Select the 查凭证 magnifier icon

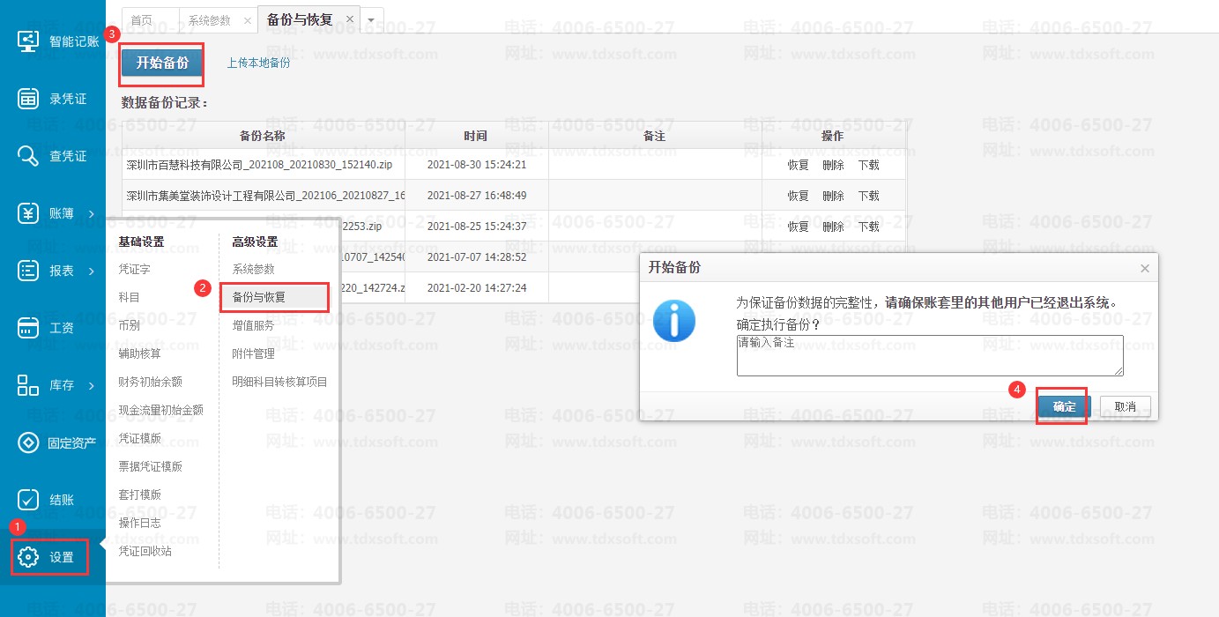click(x=28, y=156)
